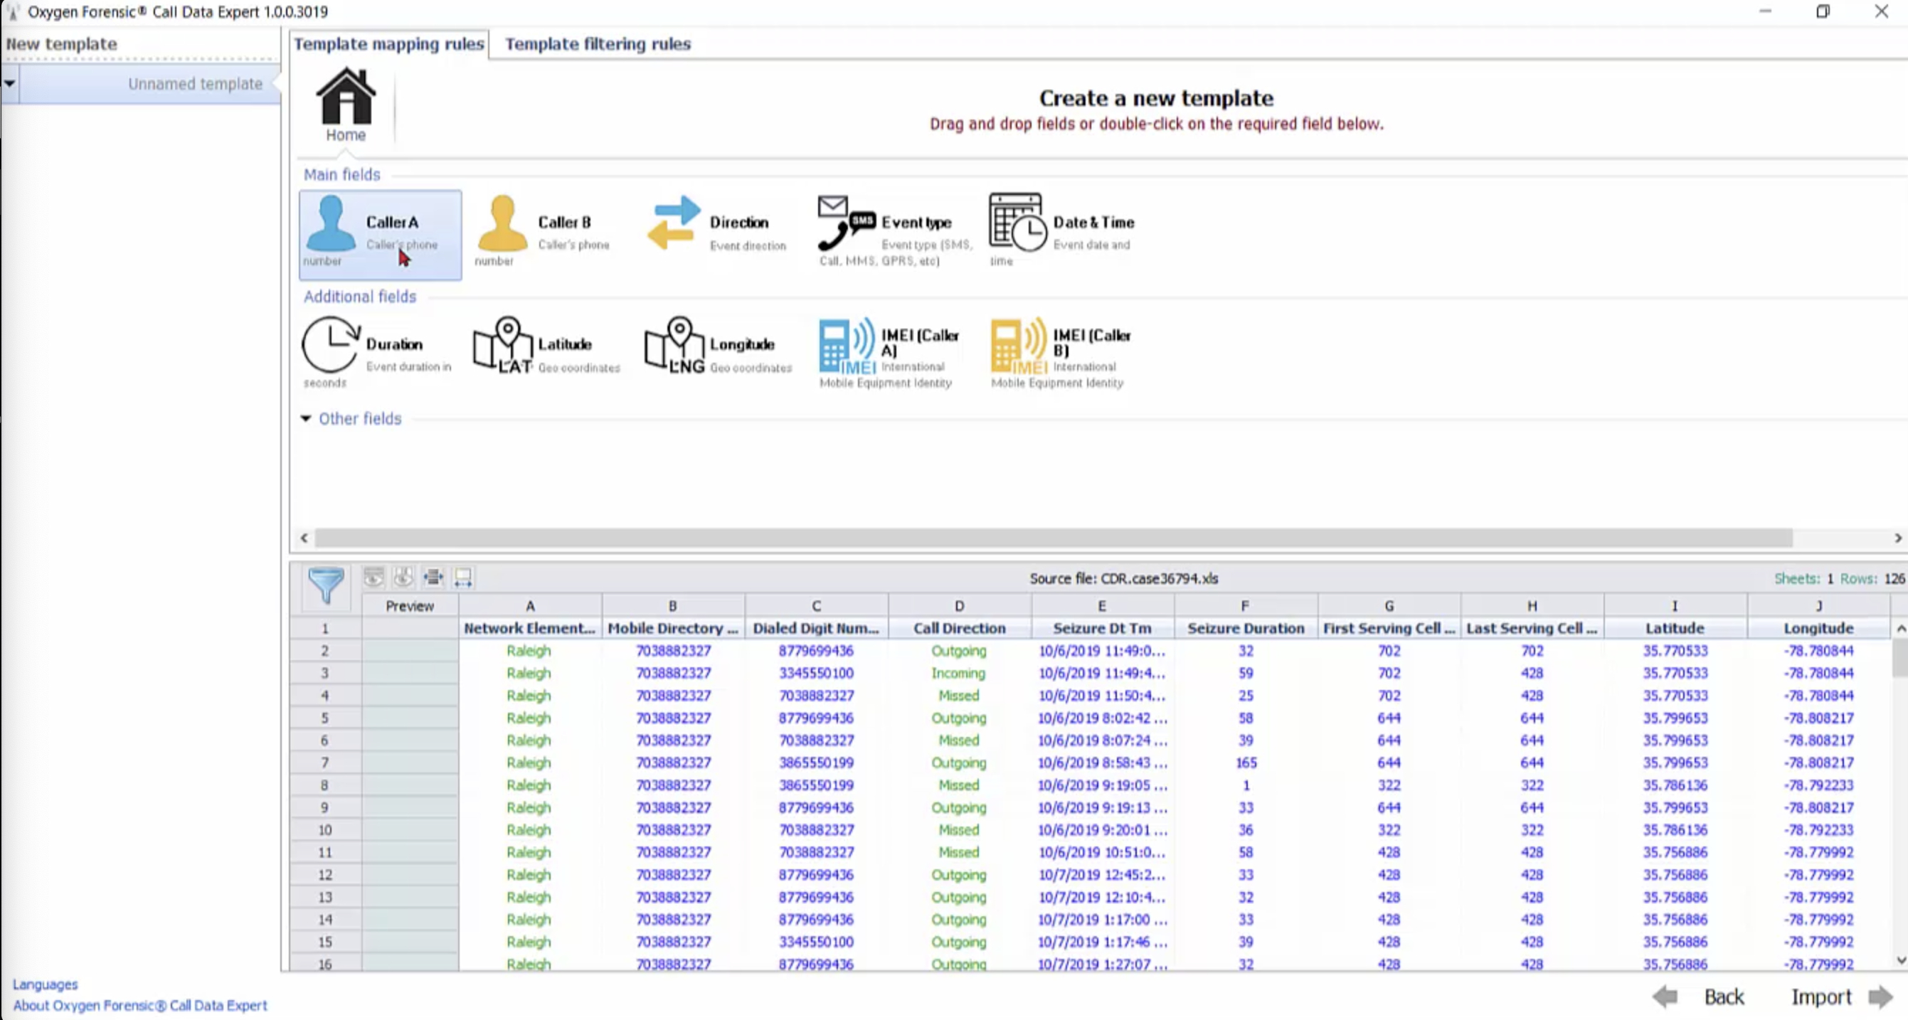The height and width of the screenshot is (1020, 1908).
Task: Select column G header
Action: [1389, 606]
